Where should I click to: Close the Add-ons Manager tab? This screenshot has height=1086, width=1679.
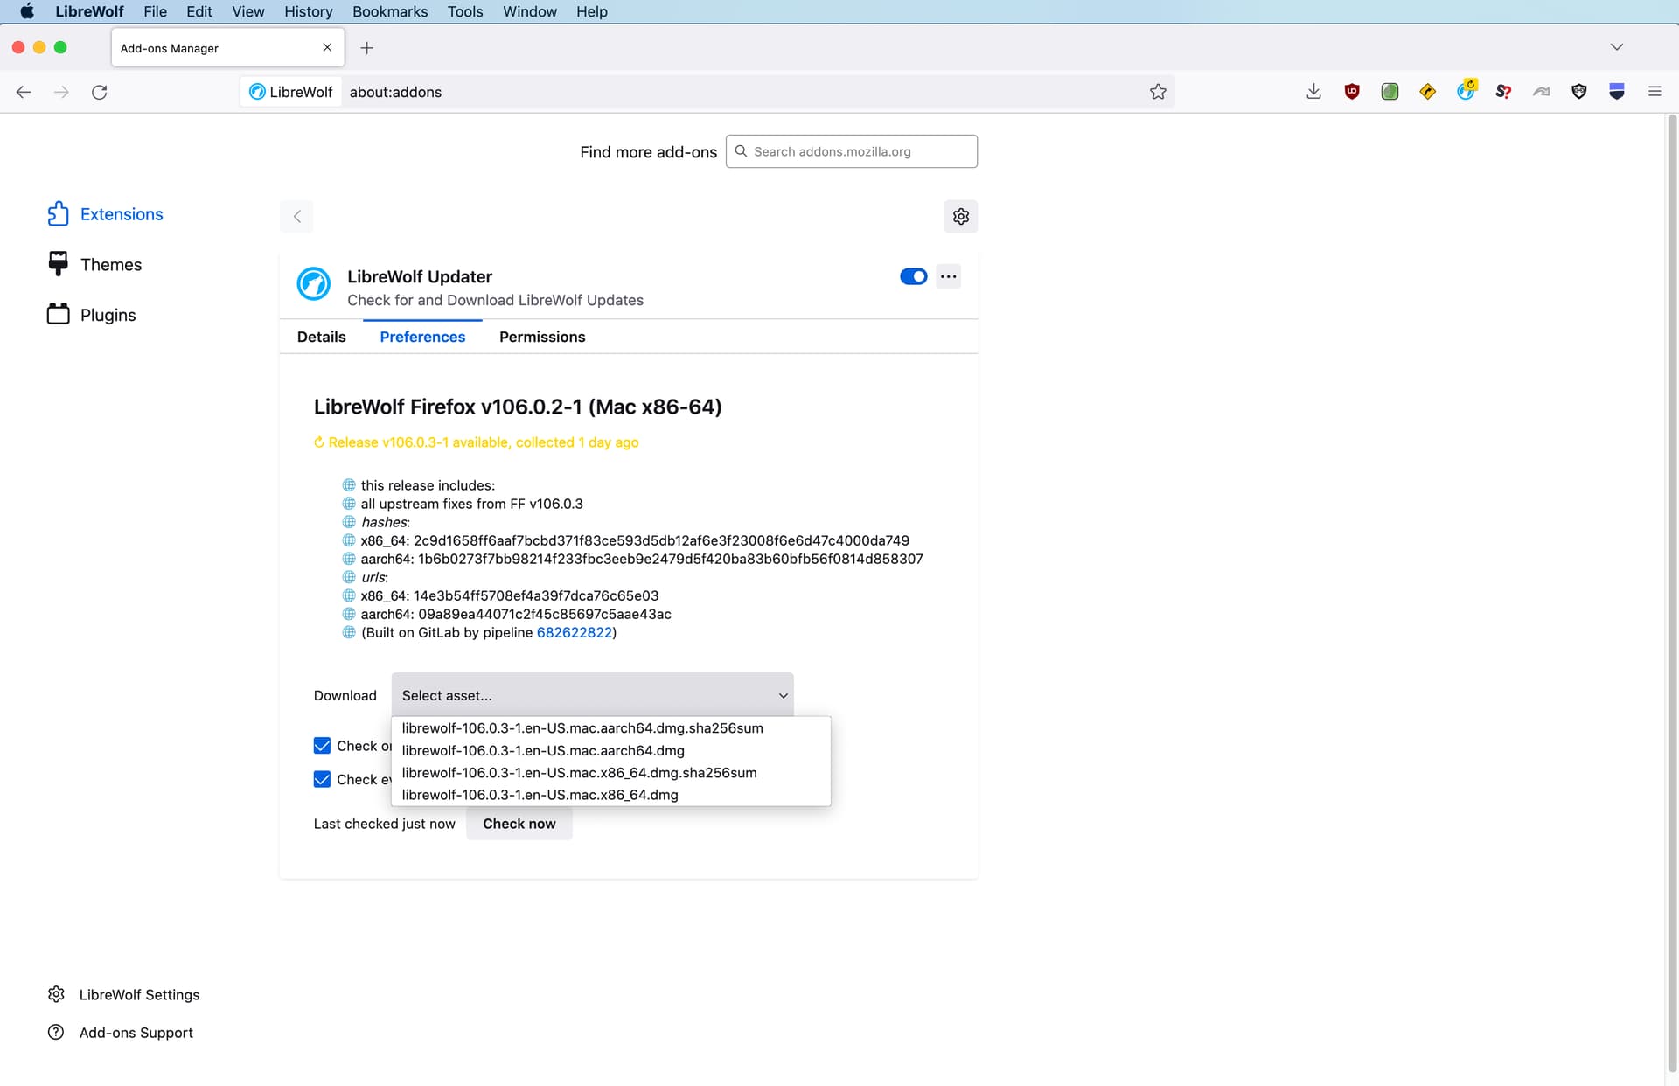327,47
